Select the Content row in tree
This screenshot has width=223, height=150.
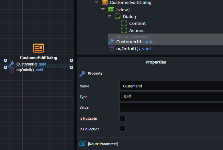pos(138,24)
